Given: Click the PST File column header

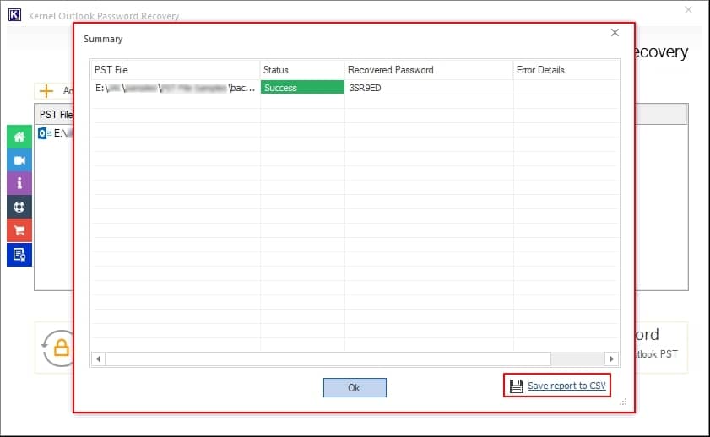Looking at the screenshot, I should pos(176,70).
